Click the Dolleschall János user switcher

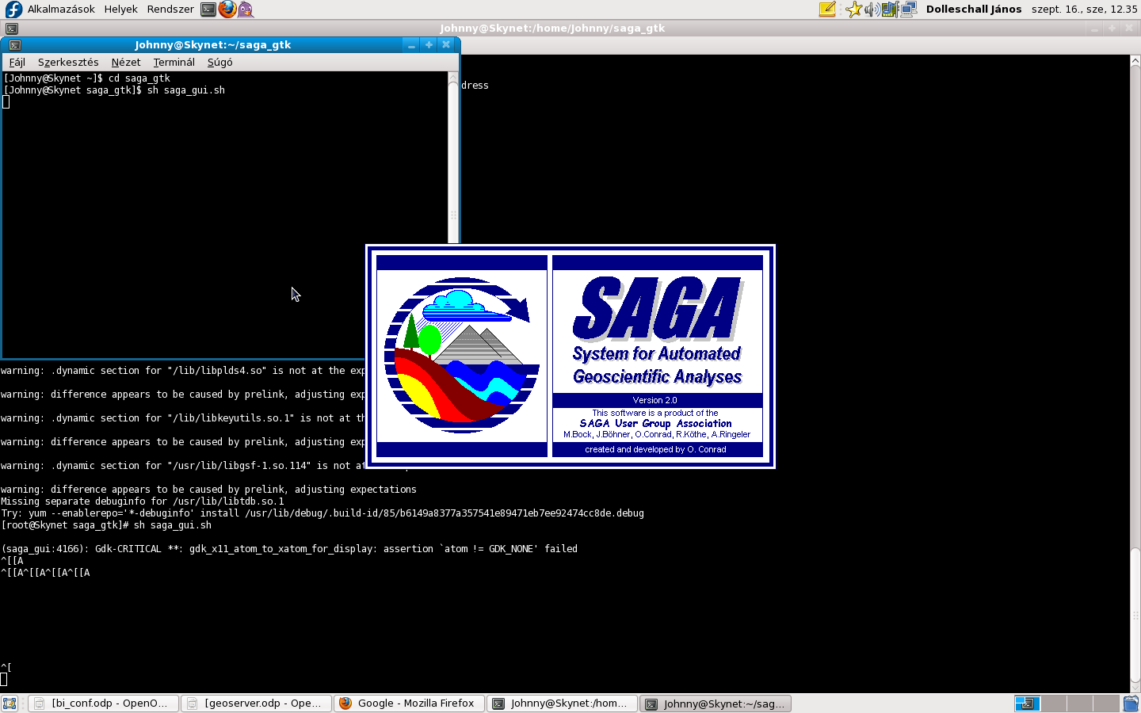[x=974, y=9]
